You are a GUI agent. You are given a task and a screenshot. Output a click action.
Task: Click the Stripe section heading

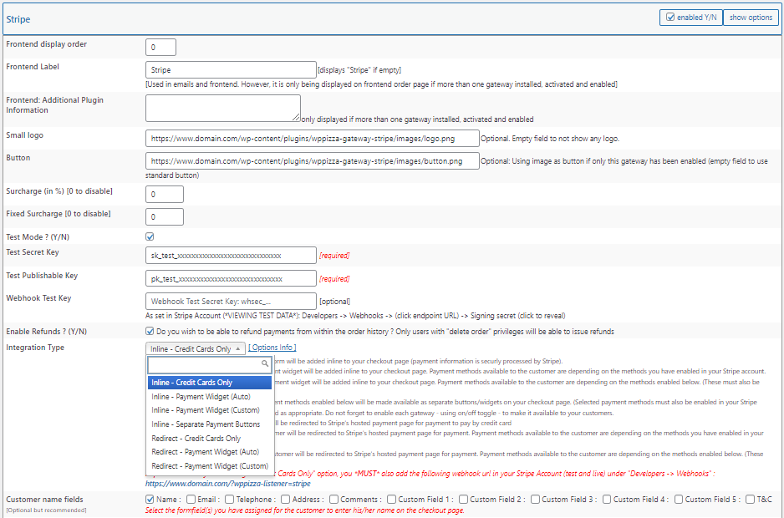click(18, 19)
